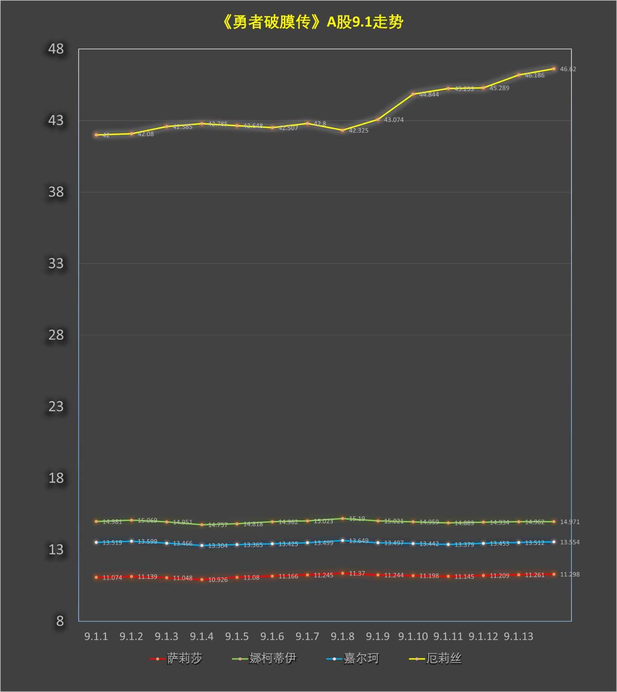617x692 pixels.
Task: Click the 11.298 data label on red line
Action: click(569, 574)
